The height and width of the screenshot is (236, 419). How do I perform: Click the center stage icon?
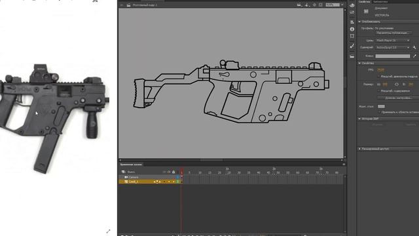(314, 5)
